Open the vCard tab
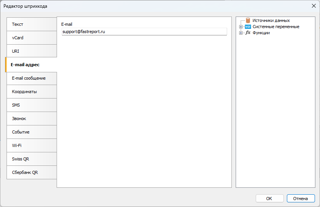320x207 pixels. coord(32,38)
